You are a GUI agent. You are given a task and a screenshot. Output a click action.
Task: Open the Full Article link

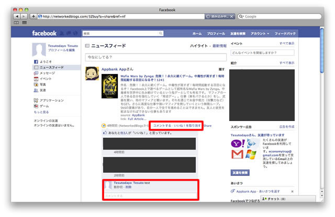click(x=137, y=119)
